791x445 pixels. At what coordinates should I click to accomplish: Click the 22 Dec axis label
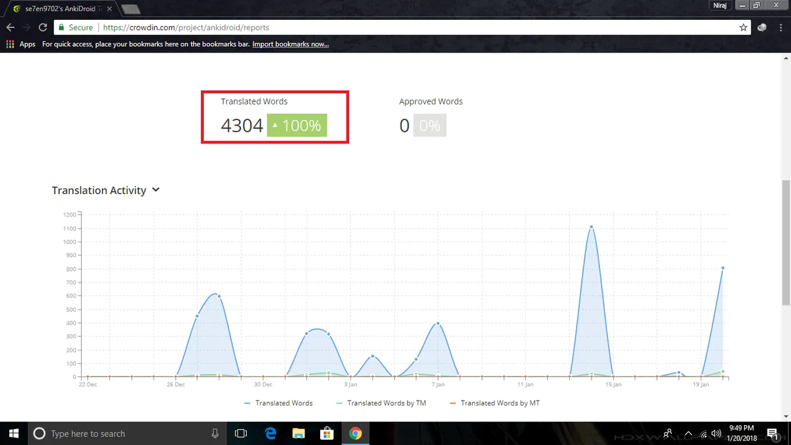tap(88, 384)
